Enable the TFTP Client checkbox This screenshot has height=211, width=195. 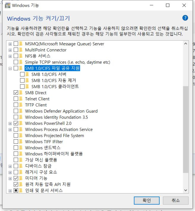point(16,105)
